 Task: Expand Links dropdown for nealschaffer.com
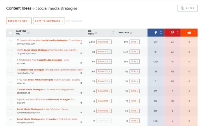134,71
